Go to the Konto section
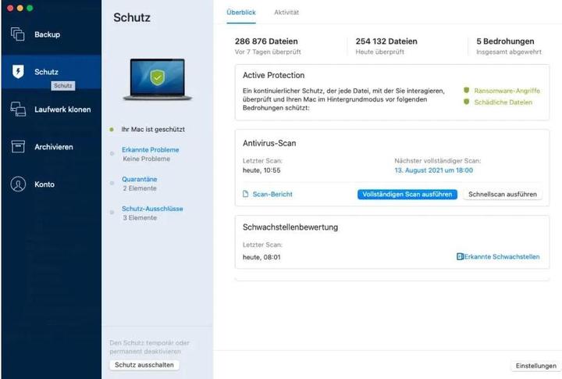 tap(44, 184)
